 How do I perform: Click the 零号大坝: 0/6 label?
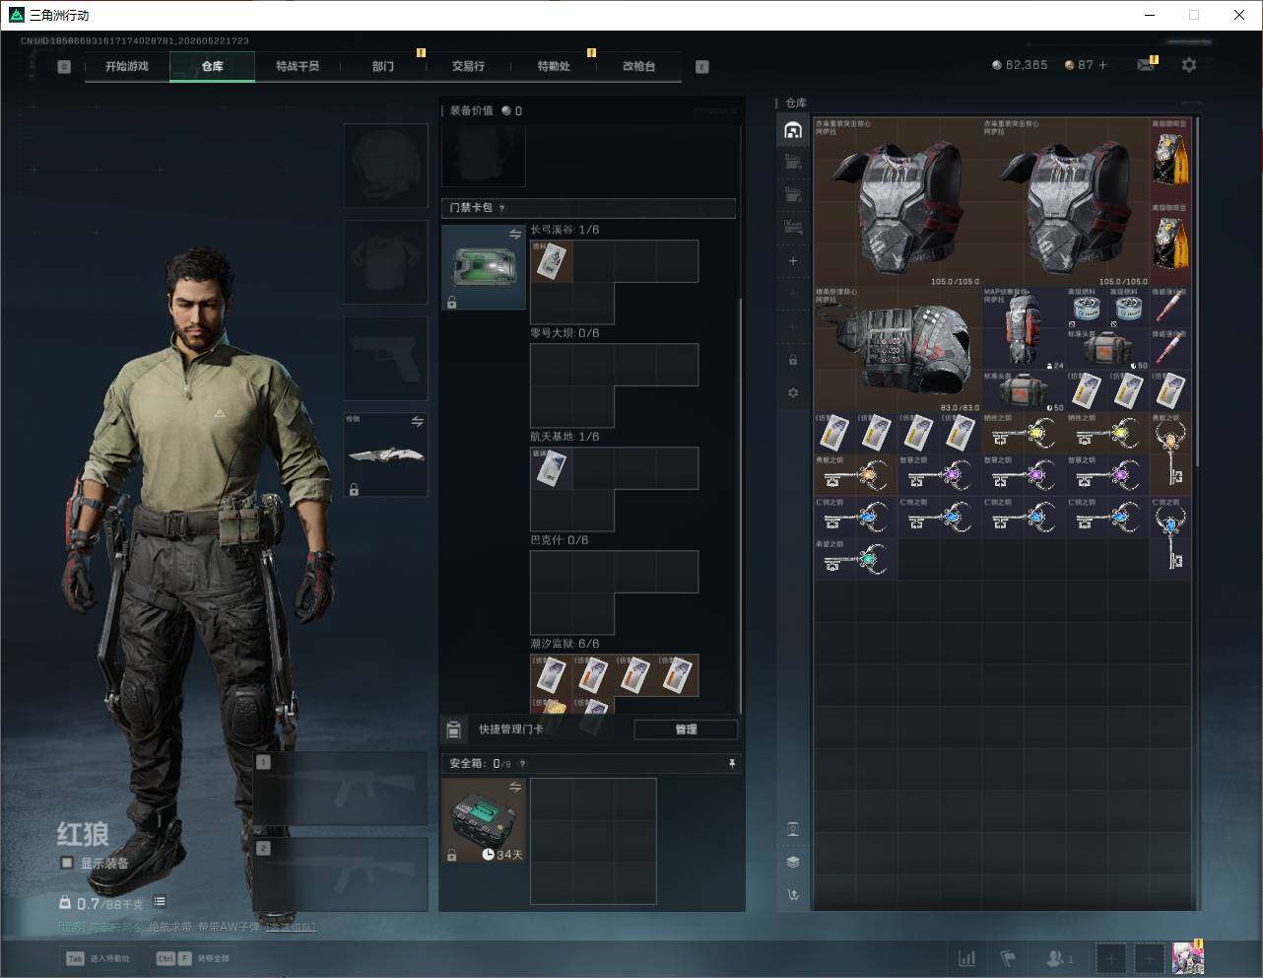(565, 333)
